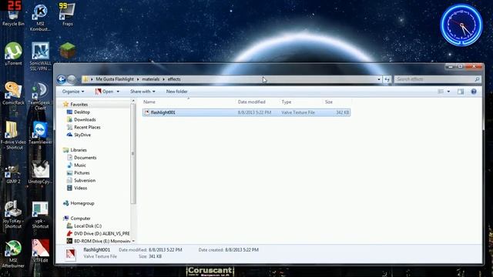Click the search magnifier icon

(x=477, y=79)
